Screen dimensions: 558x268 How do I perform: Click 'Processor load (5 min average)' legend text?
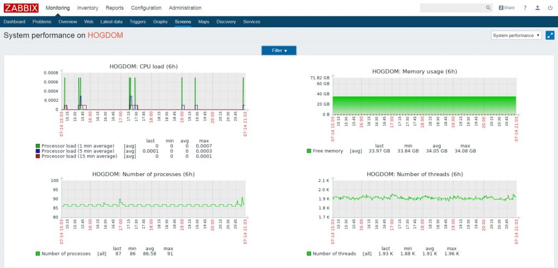tap(78, 151)
